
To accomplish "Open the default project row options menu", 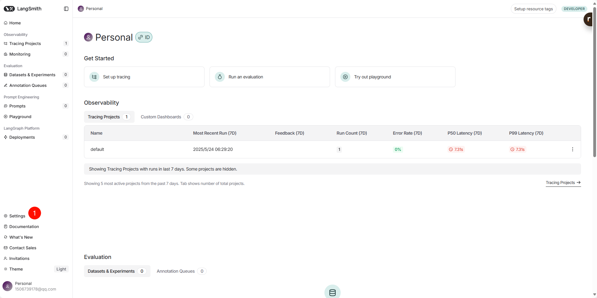I will [572, 149].
